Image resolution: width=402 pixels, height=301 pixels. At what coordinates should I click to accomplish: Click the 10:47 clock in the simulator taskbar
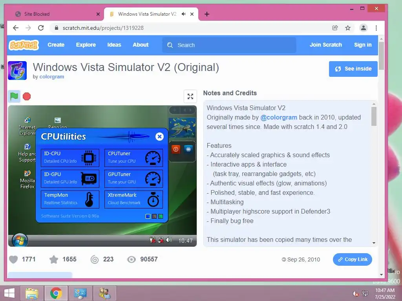(x=186, y=241)
